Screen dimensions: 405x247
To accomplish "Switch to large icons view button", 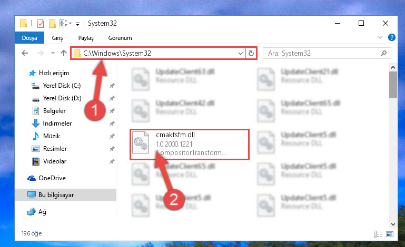I will point(390,234).
